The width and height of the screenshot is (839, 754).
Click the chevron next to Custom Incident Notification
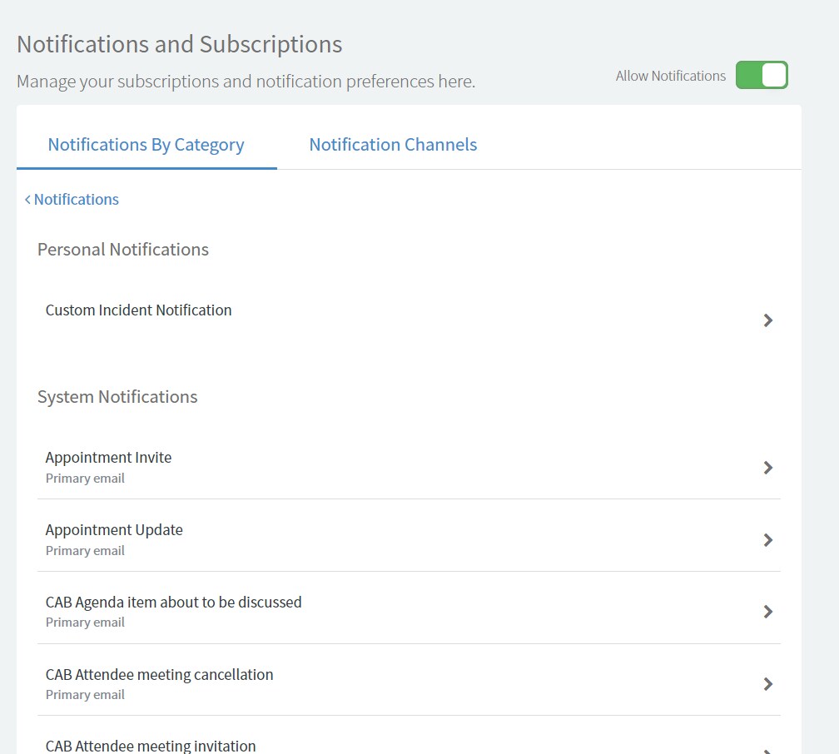click(767, 320)
